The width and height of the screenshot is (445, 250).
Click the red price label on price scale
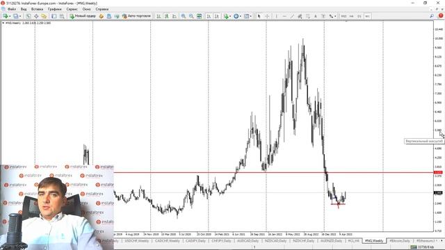[438, 172]
